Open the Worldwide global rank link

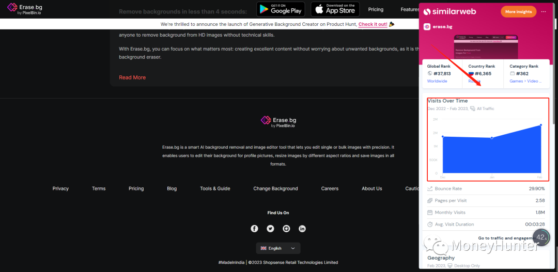pyautogui.click(x=437, y=81)
